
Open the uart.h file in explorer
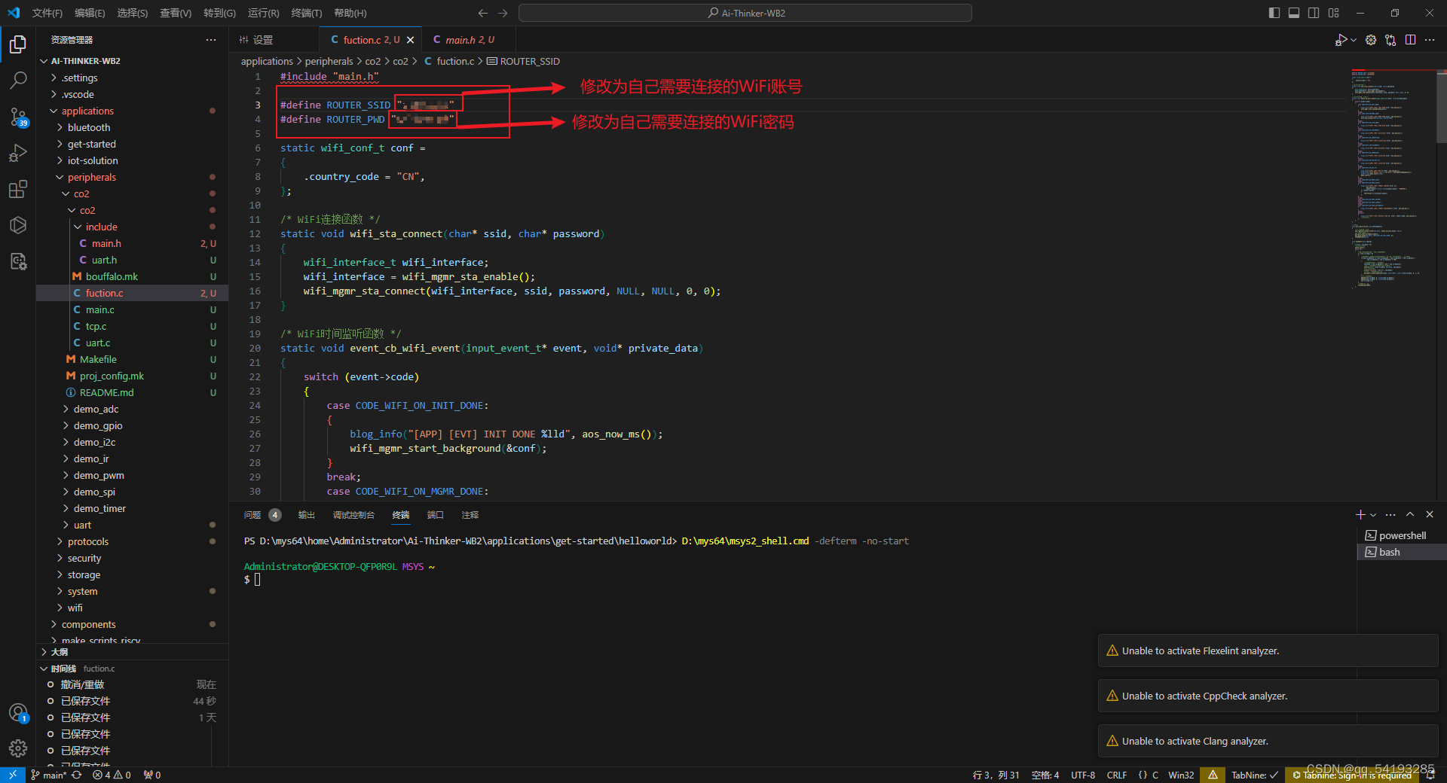104,260
